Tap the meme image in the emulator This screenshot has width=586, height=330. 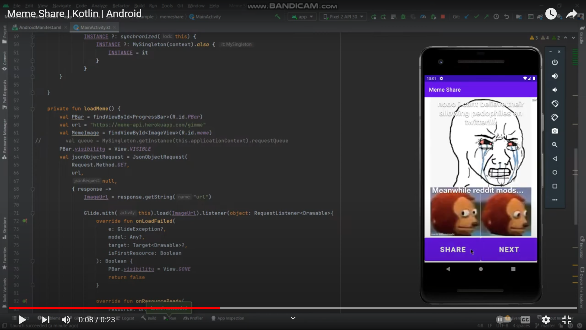point(481,167)
